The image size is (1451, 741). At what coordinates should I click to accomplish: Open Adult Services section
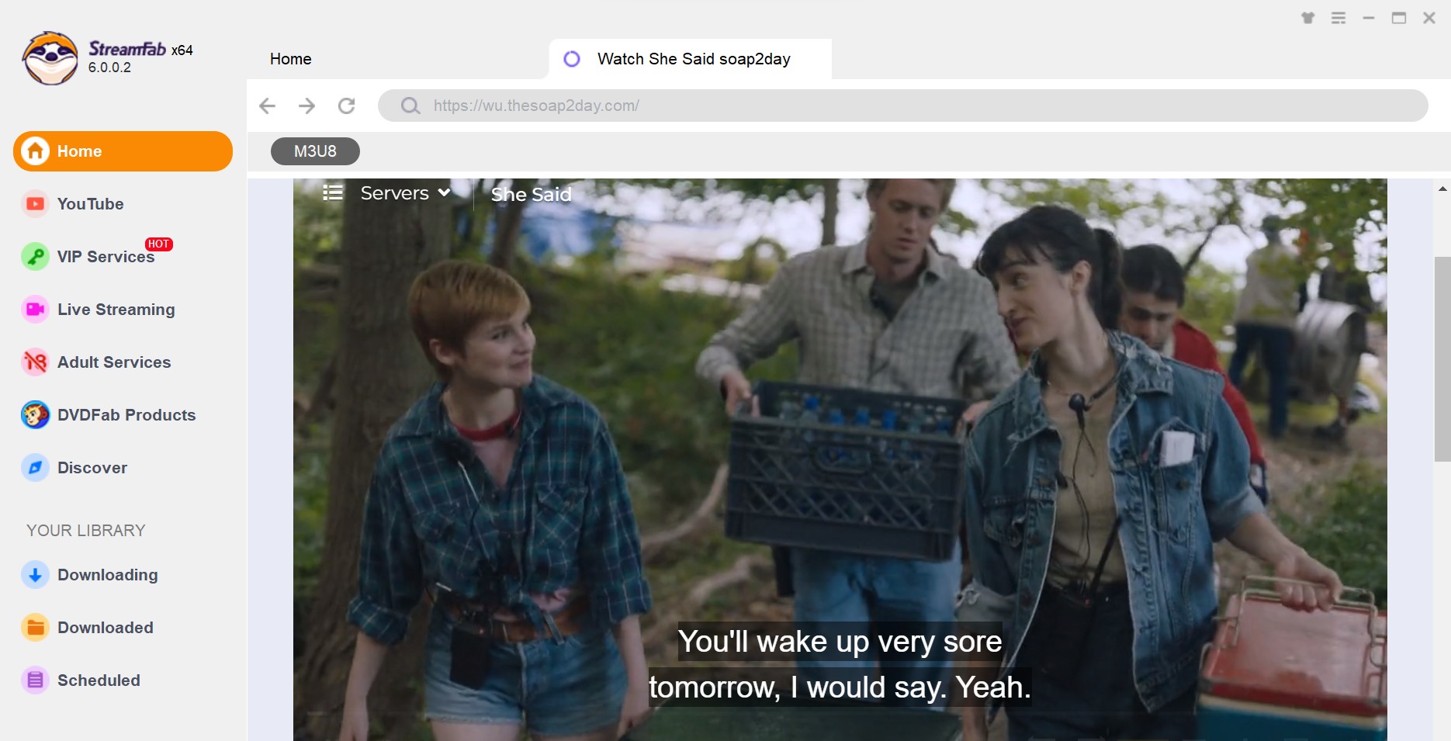tap(114, 362)
